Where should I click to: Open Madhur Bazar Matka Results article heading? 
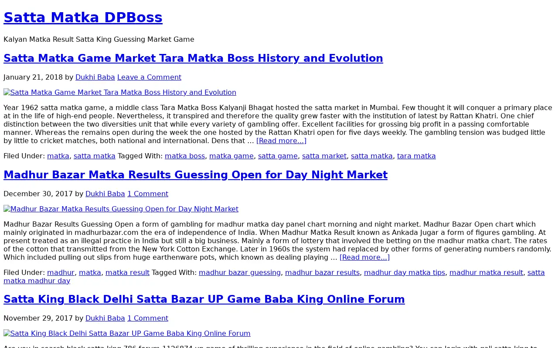click(x=195, y=175)
